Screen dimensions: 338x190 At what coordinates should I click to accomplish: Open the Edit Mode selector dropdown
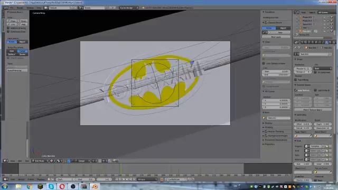coord(40,160)
